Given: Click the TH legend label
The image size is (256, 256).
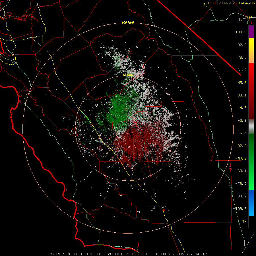Looking at the screenshot, I should [244, 221].
